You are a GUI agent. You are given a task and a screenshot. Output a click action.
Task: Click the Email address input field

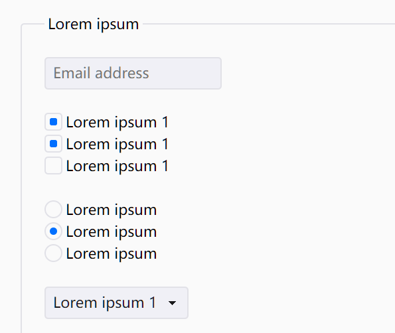133,73
